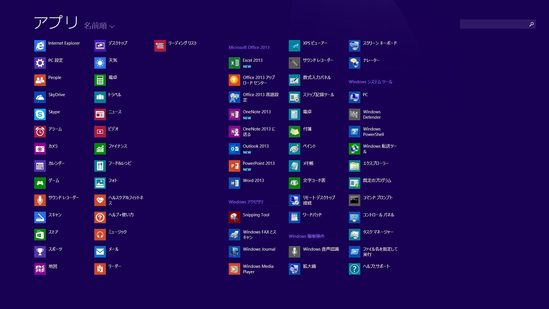
Task: Launch the Word 2013 icon
Action: (234, 183)
